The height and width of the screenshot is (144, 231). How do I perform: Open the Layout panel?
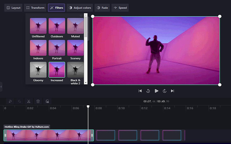point(13,8)
